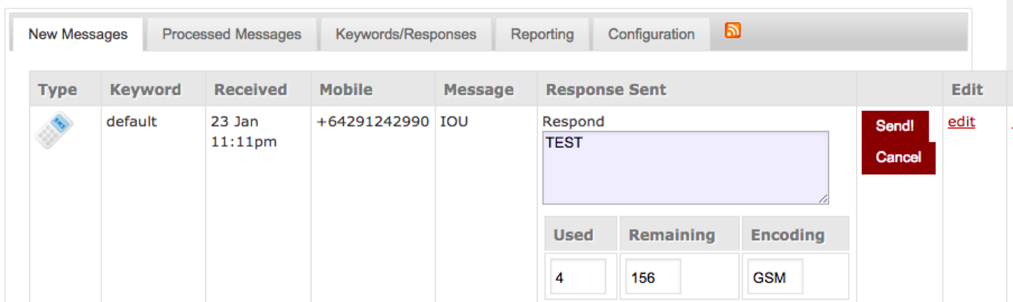1013x302 pixels.
Task: Click the Mobile column header
Action: click(346, 89)
